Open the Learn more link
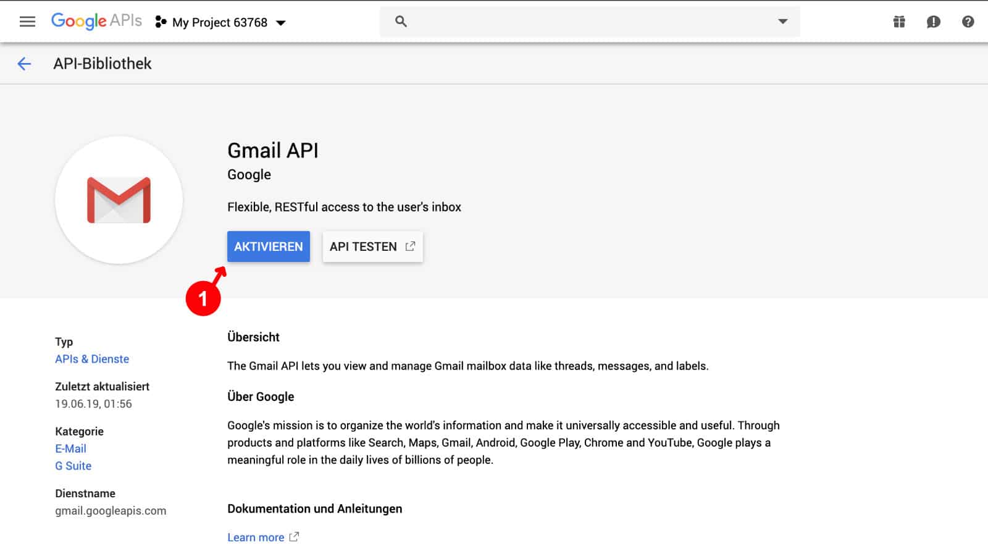Viewport: 988px width, 556px height. tap(256, 537)
